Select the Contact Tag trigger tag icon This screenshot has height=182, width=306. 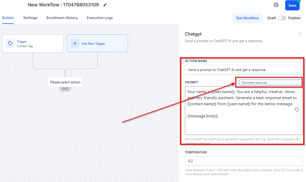[x=10, y=44]
